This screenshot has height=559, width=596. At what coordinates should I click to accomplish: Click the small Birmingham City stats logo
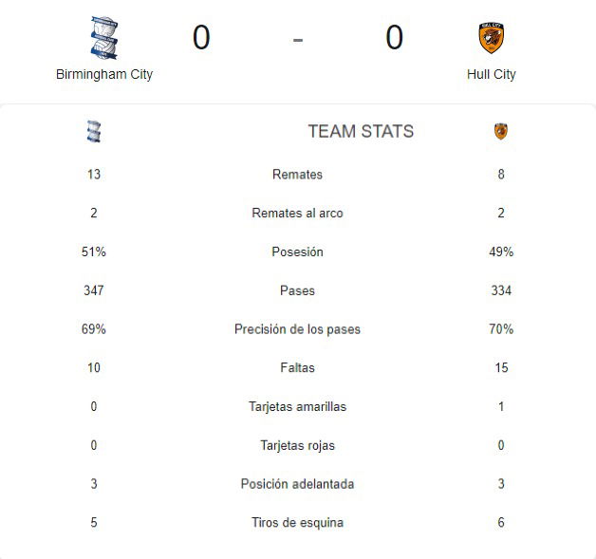[94, 132]
